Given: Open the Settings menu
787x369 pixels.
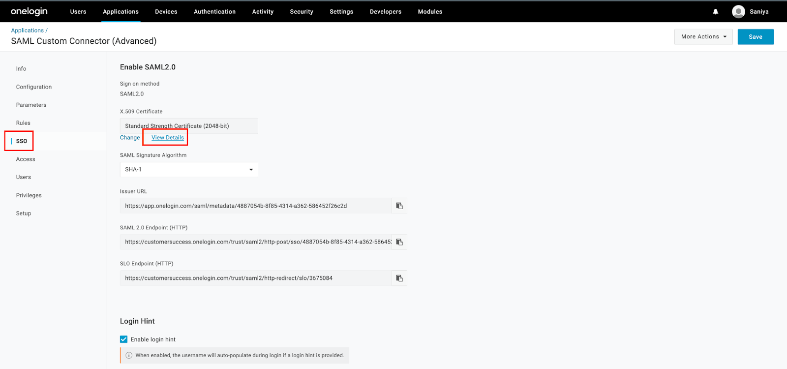Looking at the screenshot, I should click(x=341, y=12).
